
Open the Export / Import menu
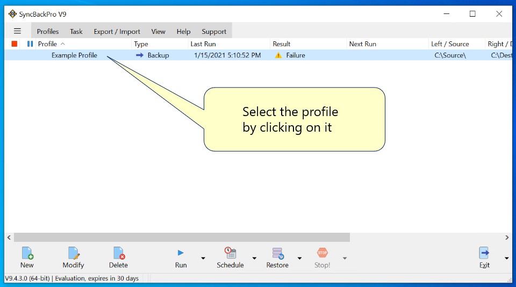pyautogui.click(x=117, y=32)
